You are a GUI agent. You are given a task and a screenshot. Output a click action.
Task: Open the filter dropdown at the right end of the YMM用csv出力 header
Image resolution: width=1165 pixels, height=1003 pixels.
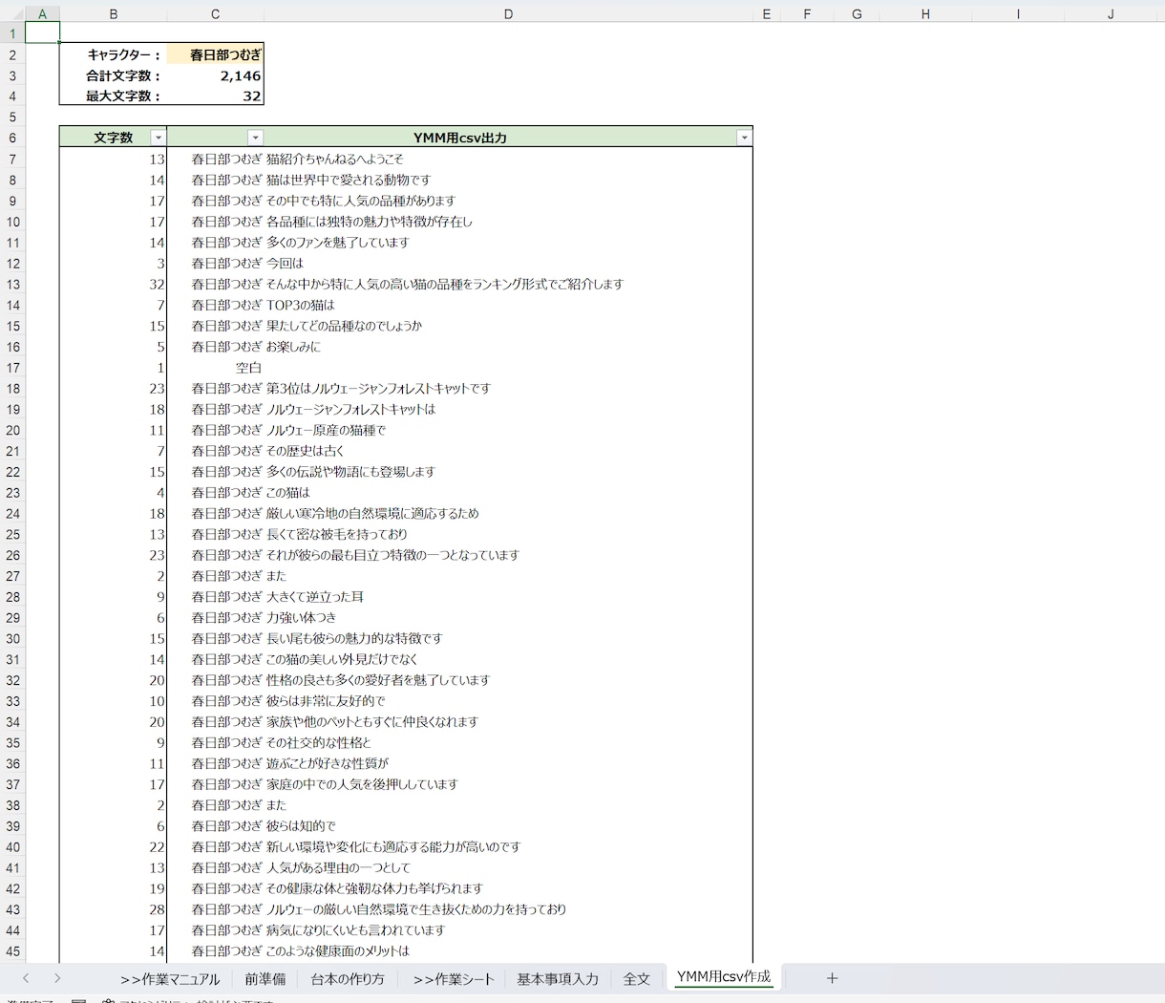click(x=744, y=138)
